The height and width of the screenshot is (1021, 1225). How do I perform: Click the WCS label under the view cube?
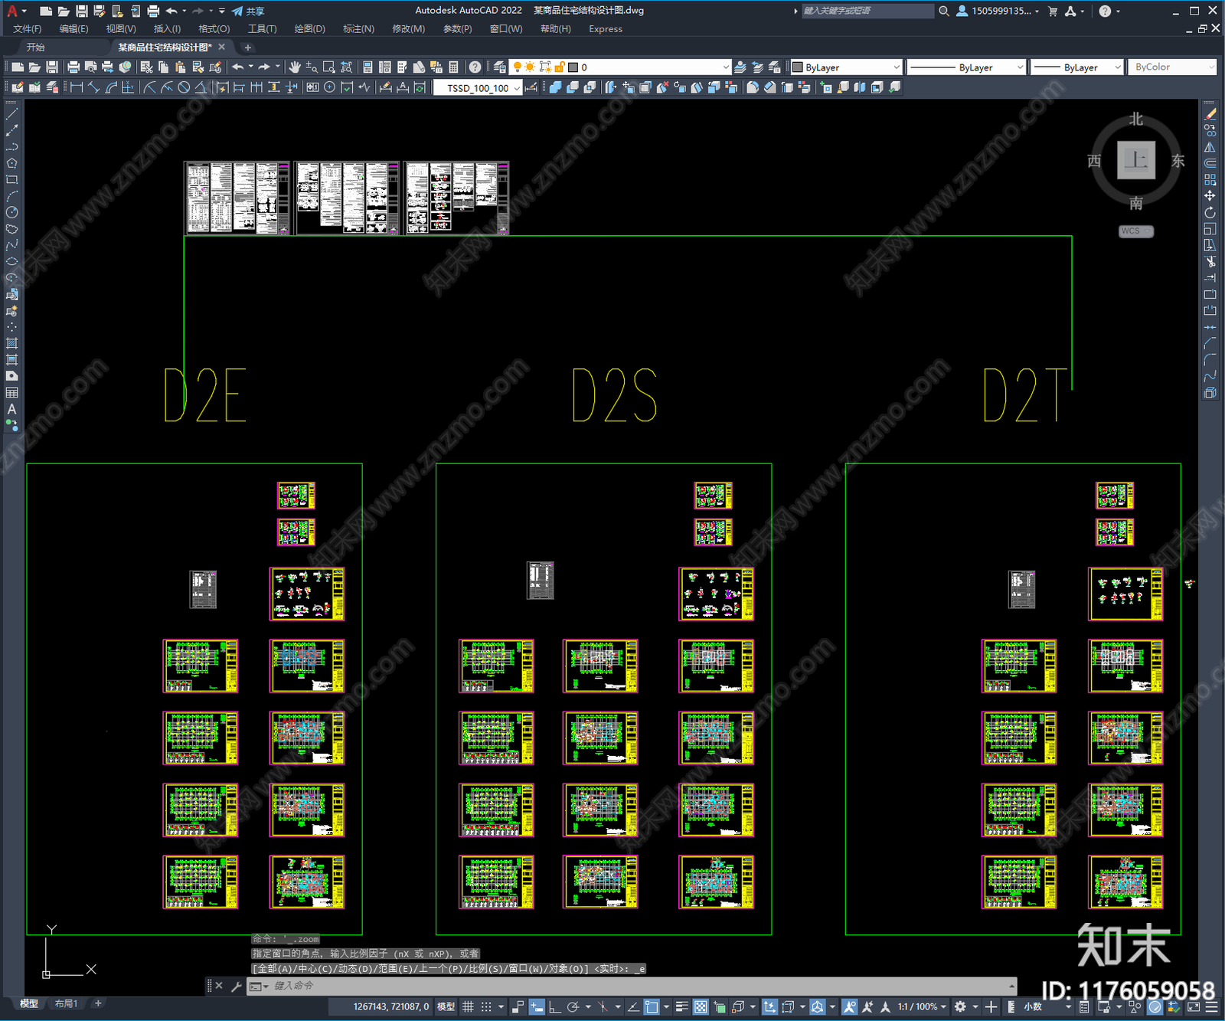pyautogui.click(x=1136, y=231)
